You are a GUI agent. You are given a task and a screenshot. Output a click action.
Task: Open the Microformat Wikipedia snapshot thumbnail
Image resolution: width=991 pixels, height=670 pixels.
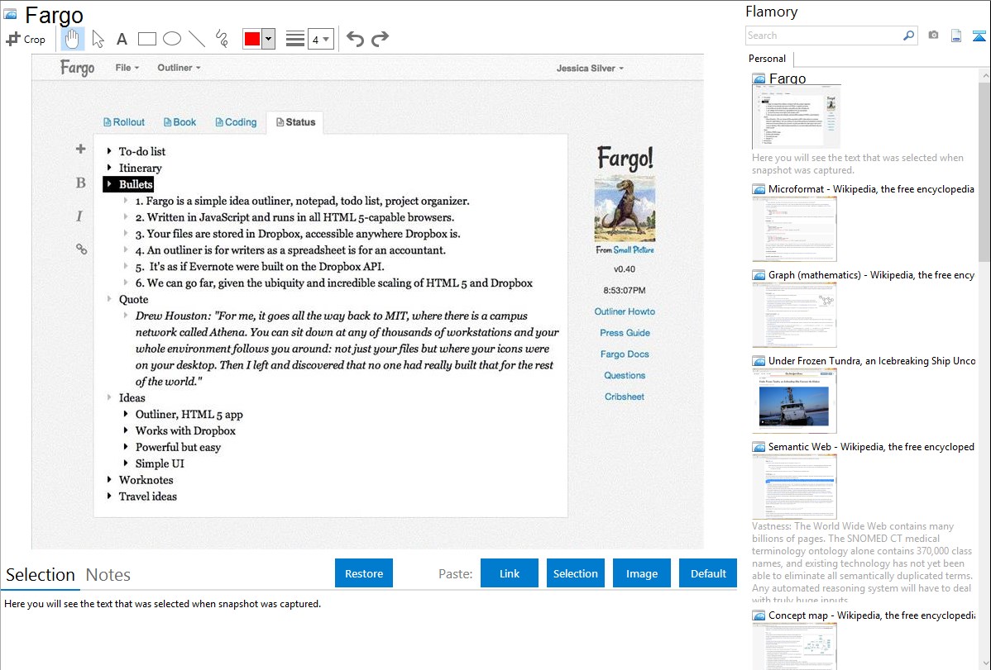point(794,229)
